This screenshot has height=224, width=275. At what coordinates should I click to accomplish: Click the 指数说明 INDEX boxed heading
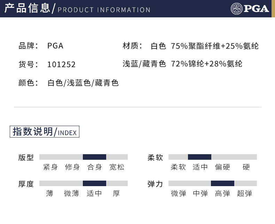45,132
